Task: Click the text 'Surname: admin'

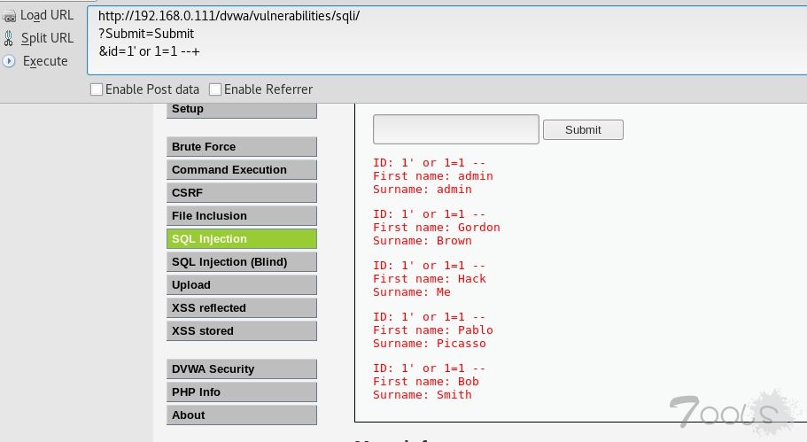Action: pyautogui.click(x=422, y=190)
